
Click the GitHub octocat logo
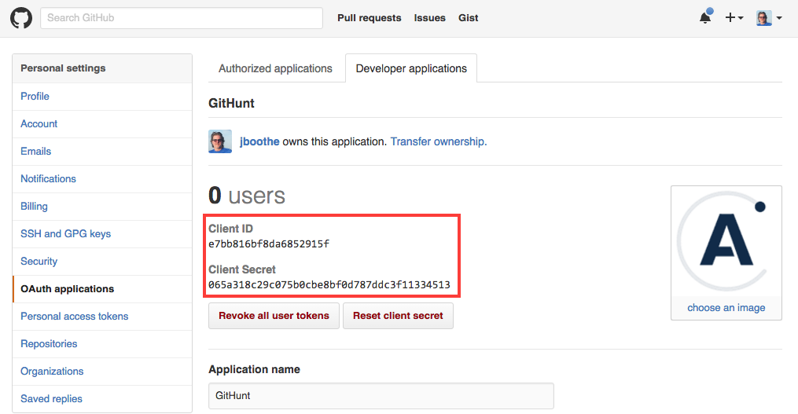tap(21, 18)
